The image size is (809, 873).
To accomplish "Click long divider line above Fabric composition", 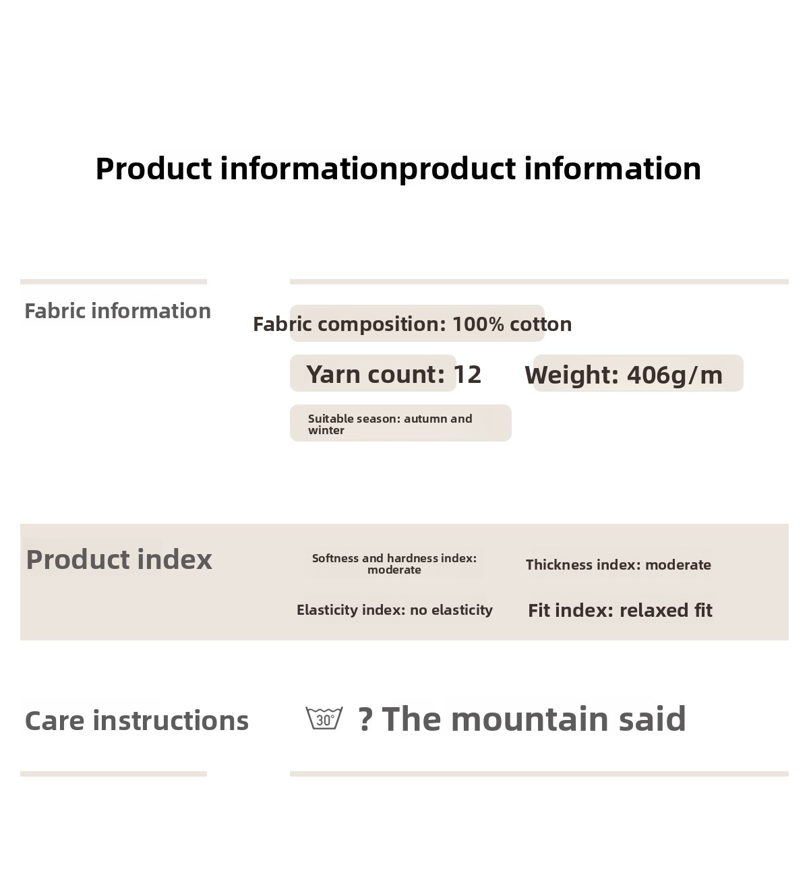I will coord(539,282).
